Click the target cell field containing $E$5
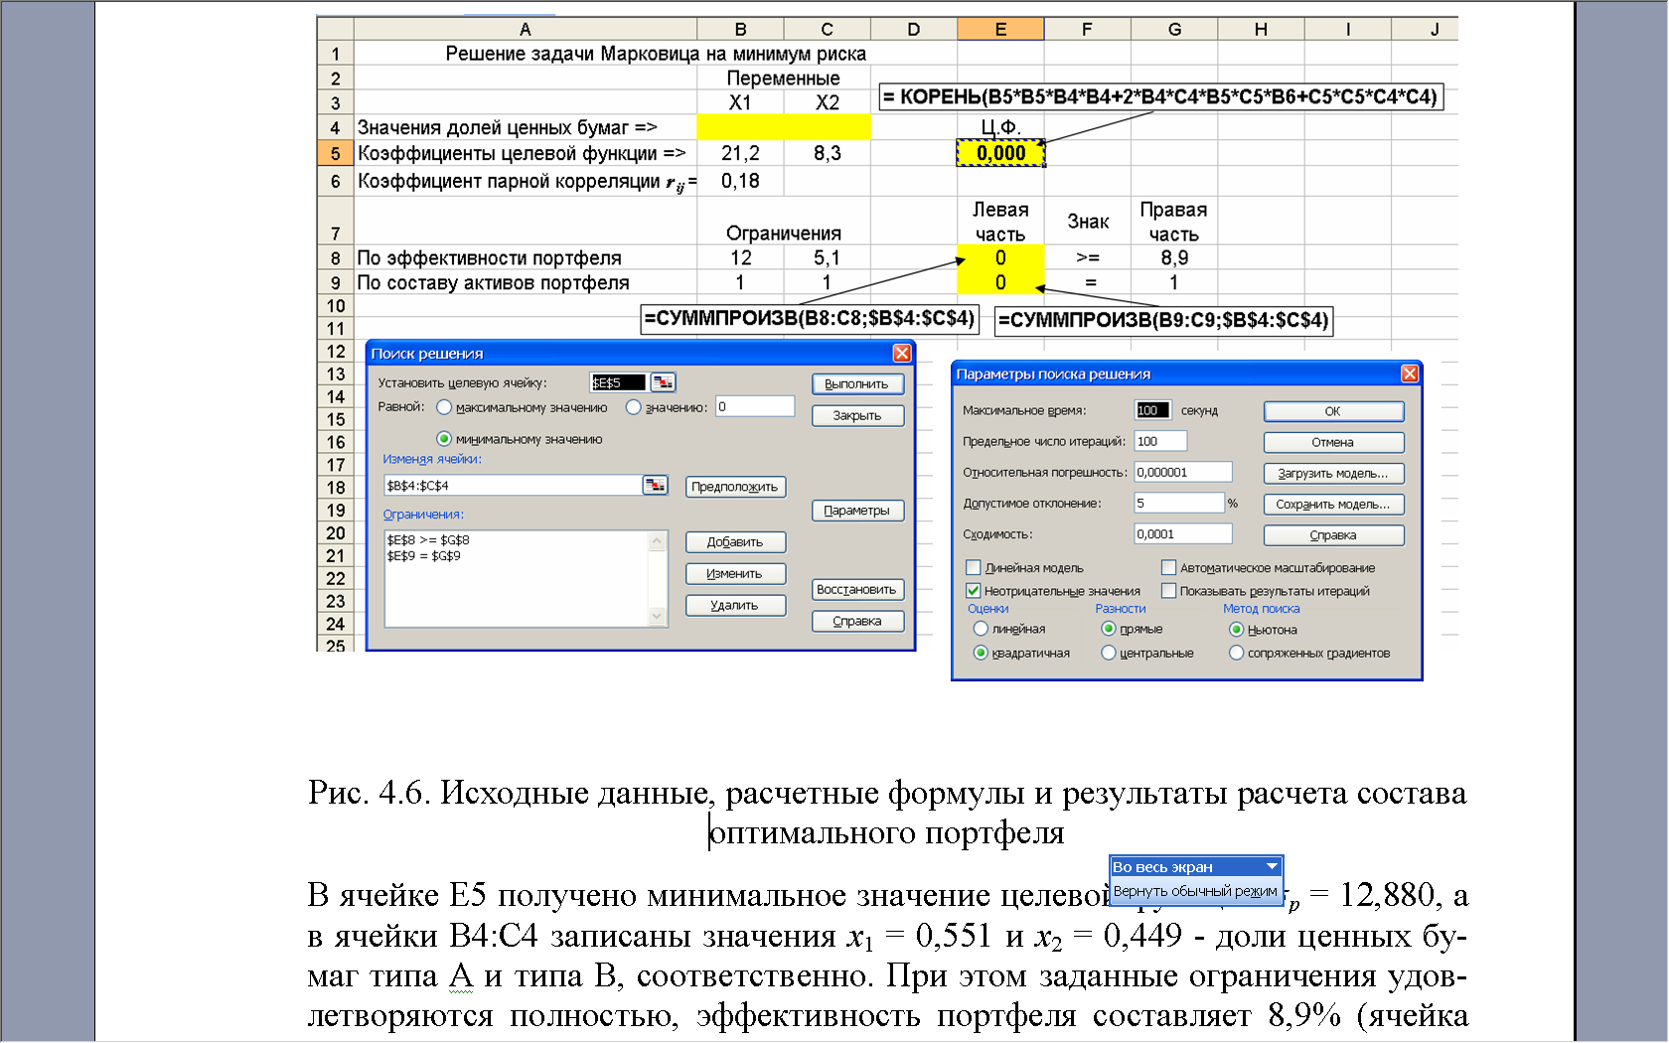 (x=618, y=382)
